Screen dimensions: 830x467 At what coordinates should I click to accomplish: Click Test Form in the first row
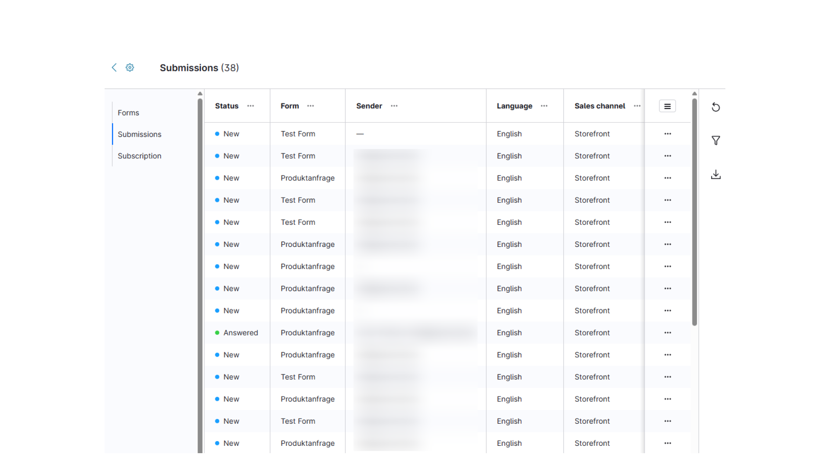coord(298,134)
